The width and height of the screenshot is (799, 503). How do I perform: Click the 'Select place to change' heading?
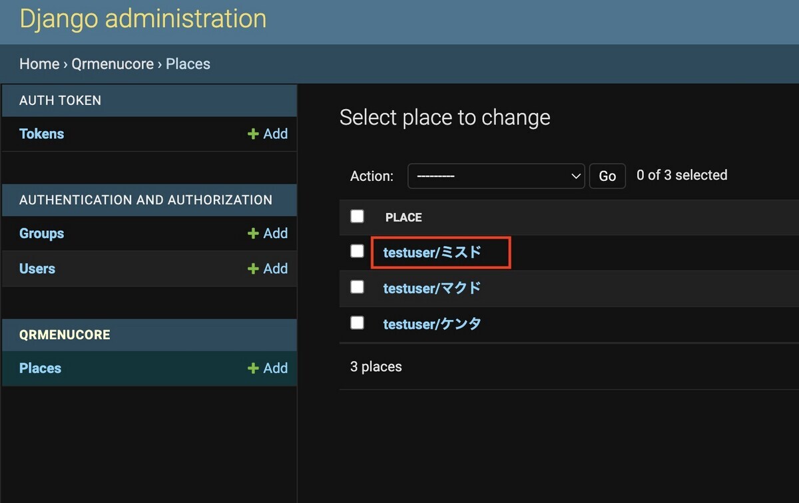click(445, 118)
